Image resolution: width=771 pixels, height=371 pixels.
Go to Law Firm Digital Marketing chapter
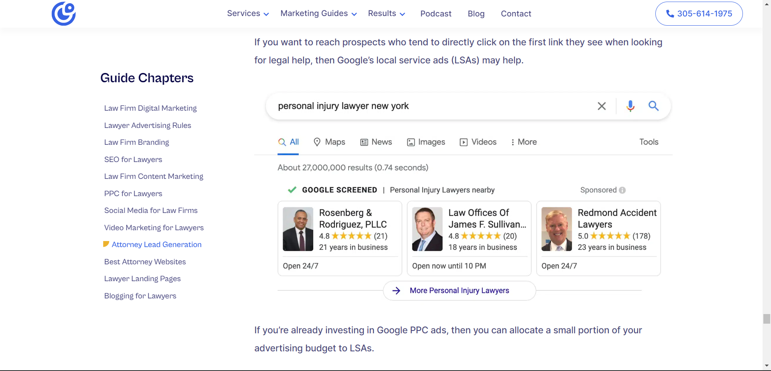pos(150,108)
